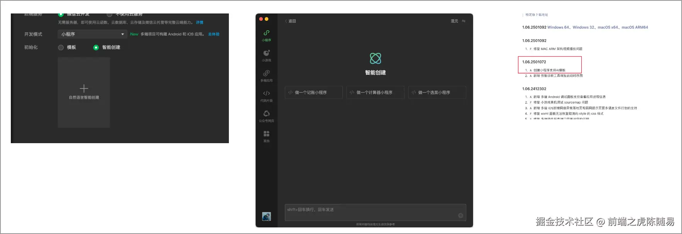Select the 模板 radio button
682x234 pixels.
point(61,47)
